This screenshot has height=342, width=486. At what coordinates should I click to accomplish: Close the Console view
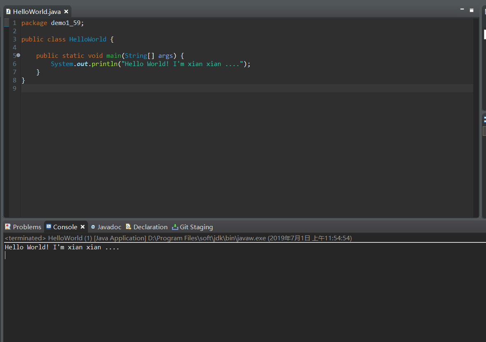(x=83, y=227)
